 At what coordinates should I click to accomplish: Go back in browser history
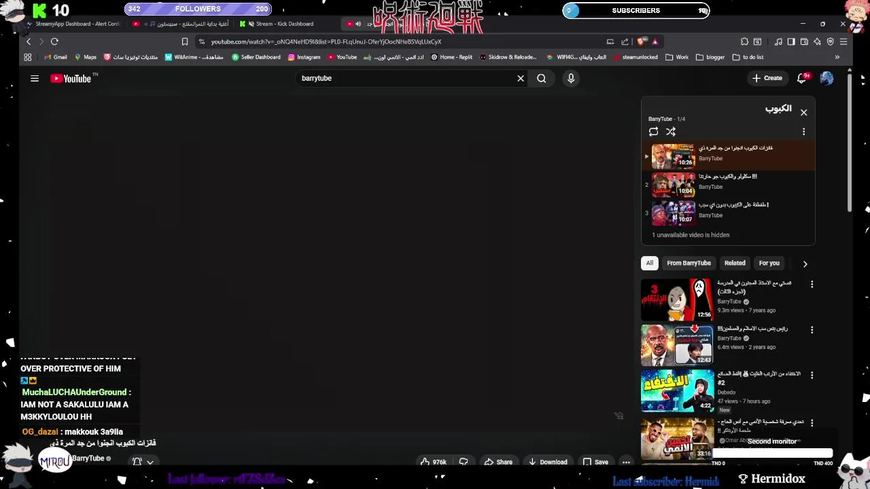point(28,41)
